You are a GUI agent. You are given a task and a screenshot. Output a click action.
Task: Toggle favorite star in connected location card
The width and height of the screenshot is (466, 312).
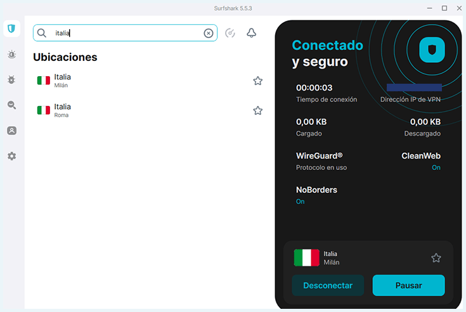click(436, 257)
